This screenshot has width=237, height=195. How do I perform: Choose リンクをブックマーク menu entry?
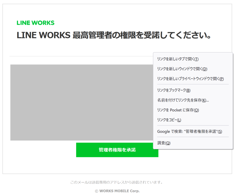tap(193, 90)
